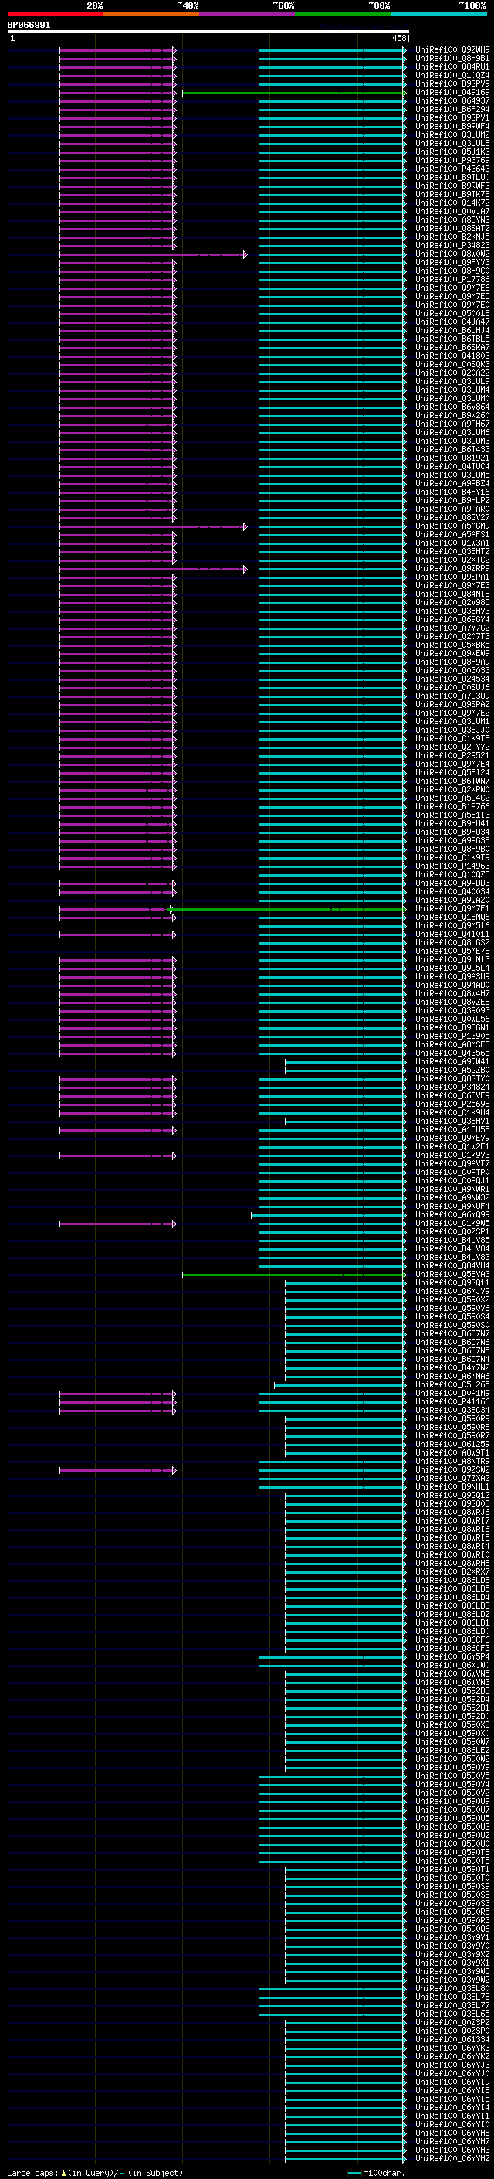Click label UniRef100_Q5J1K3

[x=452, y=152]
